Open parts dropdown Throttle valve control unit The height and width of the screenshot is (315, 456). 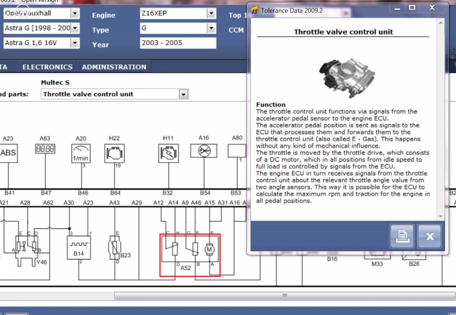coord(183,94)
